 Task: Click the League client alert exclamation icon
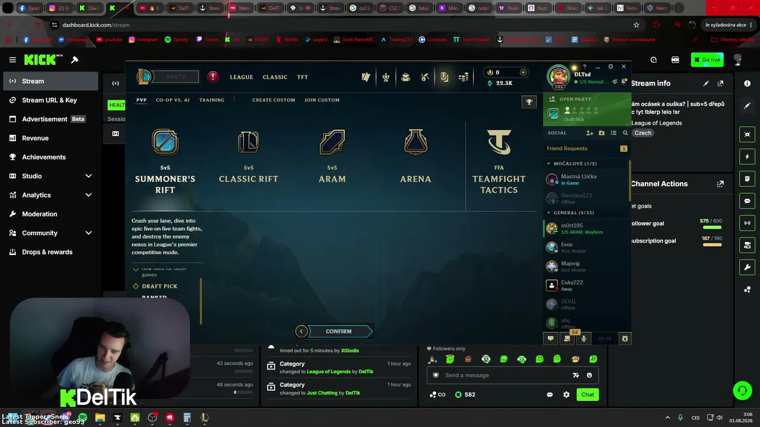(x=213, y=77)
